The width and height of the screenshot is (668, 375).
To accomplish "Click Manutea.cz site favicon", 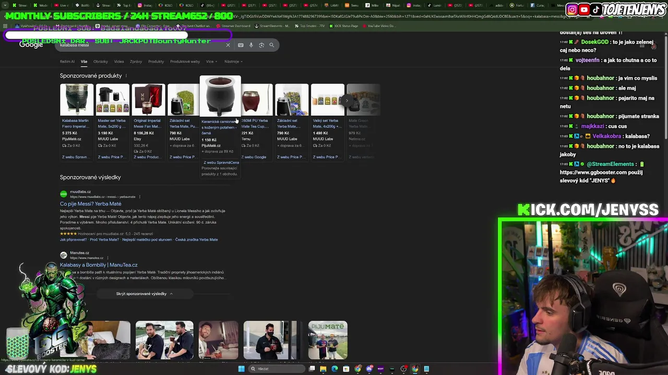I will coord(63,255).
